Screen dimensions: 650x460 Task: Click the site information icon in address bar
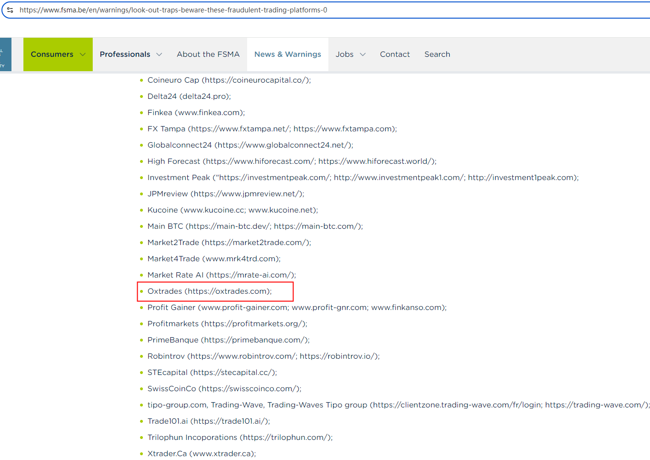[x=10, y=10]
